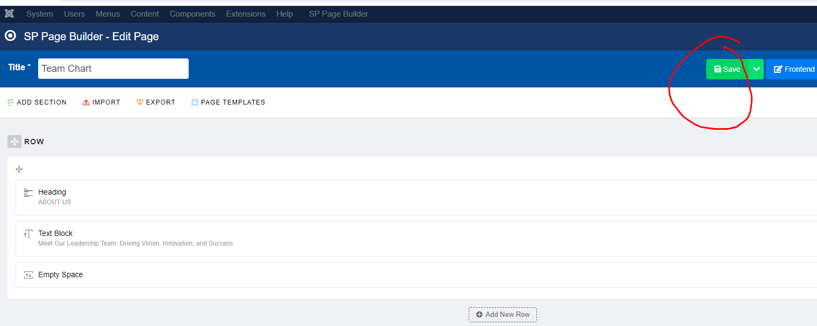Open the Menus menu
Viewport: 817px width, 326px height.
click(108, 14)
